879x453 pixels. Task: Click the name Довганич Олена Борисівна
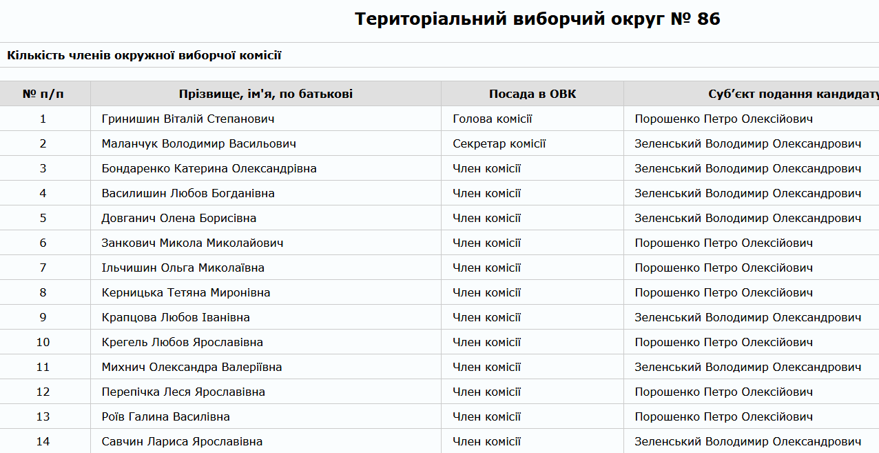pyautogui.click(x=178, y=219)
